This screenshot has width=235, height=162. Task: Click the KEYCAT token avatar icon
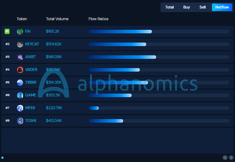pyautogui.click(x=20, y=44)
